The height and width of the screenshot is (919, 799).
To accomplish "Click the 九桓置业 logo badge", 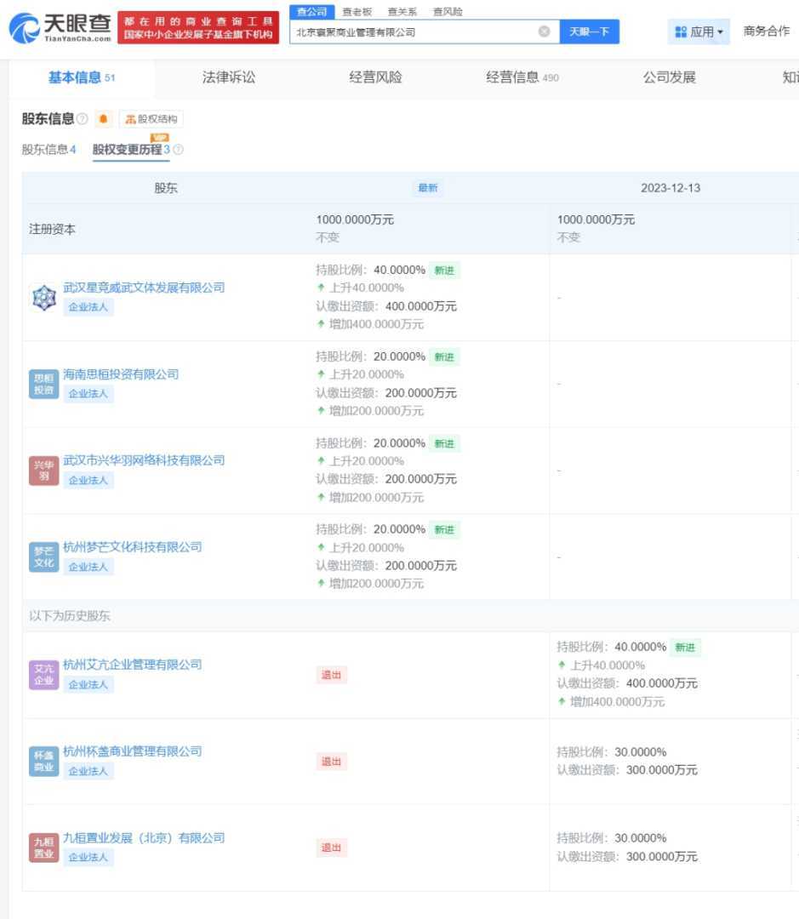I will 43,848.
